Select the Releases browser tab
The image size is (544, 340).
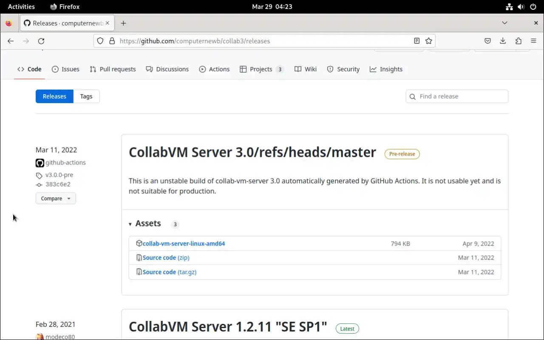(66, 23)
